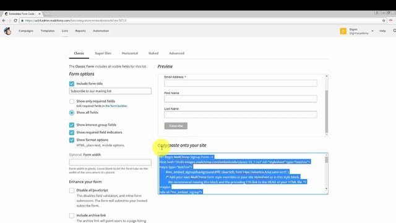Click the preview pane scroll-up arrow
The image size is (396, 223).
pos(326,76)
